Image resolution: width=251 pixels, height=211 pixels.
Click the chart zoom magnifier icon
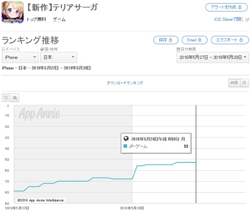pyautogui.click(x=15, y=98)
